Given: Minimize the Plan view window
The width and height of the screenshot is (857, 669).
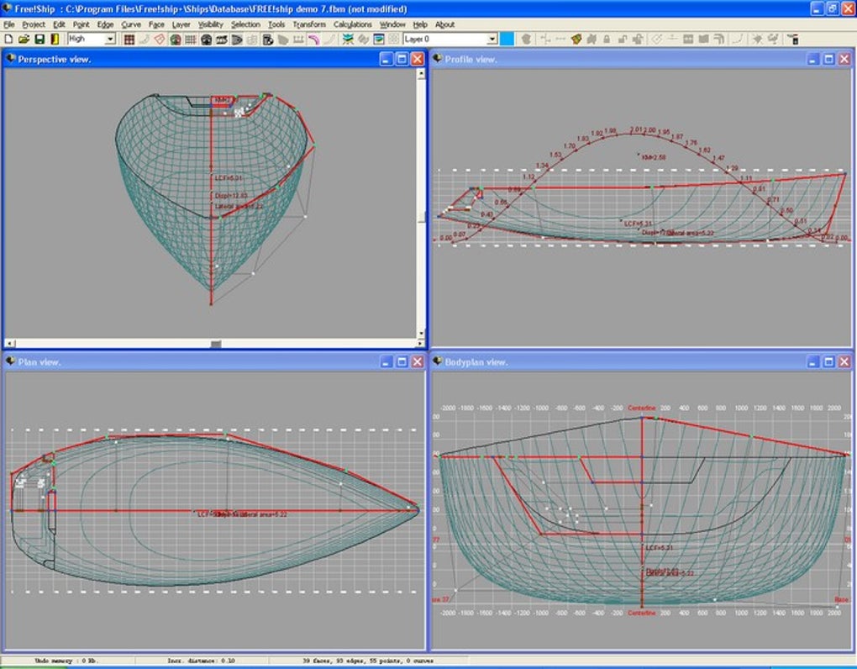Looking at the screenshot, I should pos(386,362).
